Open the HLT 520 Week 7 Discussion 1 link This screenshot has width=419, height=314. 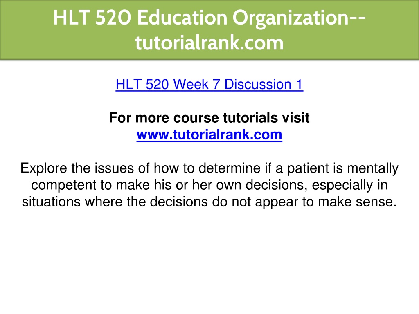(209, 84)
